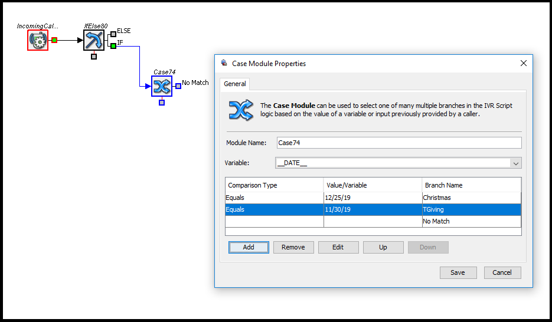Click the IfElse80 label text
This screenshot has width=552, height=322.
[96, 26]
